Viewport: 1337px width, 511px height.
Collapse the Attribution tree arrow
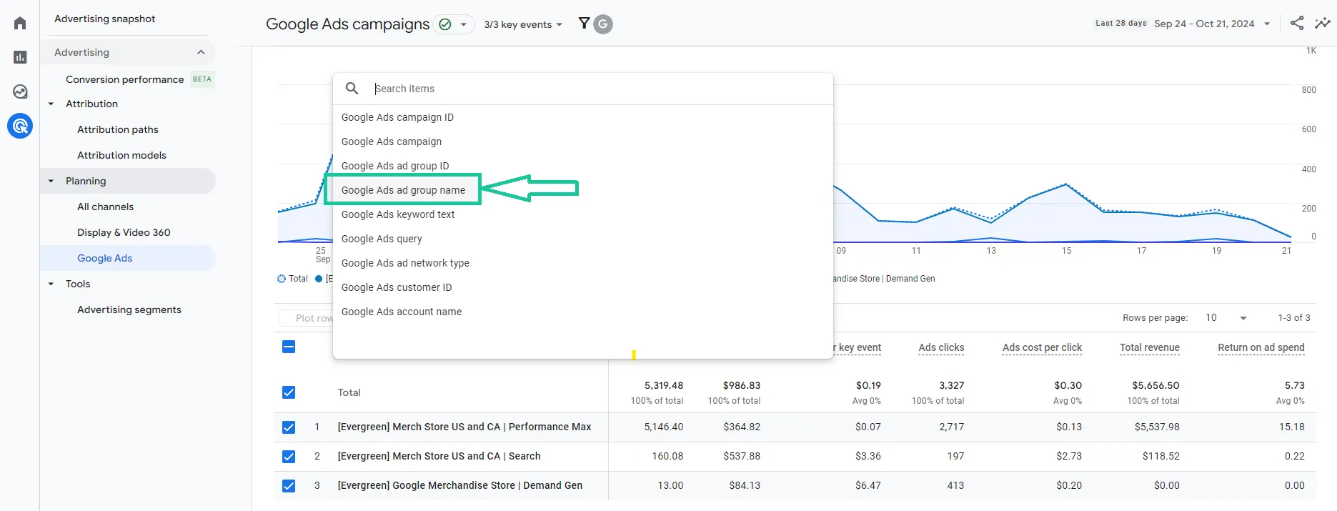click(51, 104)
